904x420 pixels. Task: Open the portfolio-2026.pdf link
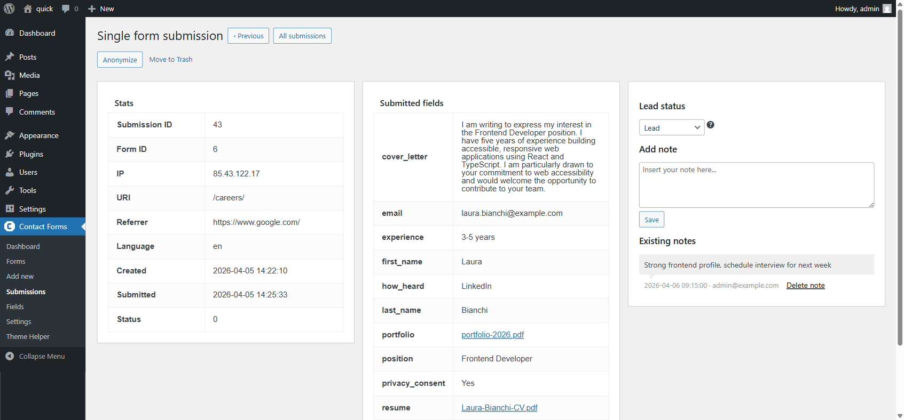click(492, 335)
